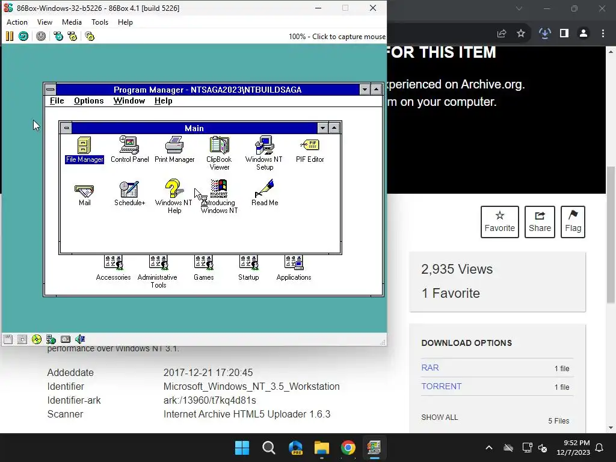Screen dimensions: 616x462
Task: Click the Share button on Archive page
Action: coord(540,222)
